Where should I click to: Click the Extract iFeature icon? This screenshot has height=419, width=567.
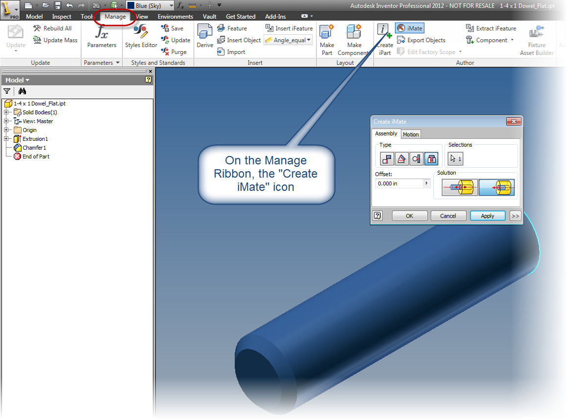tap(491, 28)
